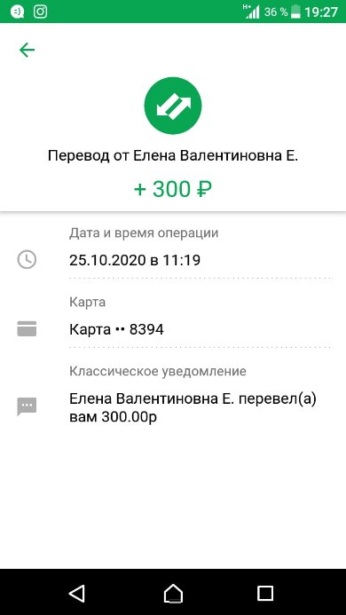
Task: Tap the Instagram icon in status bar
Action: [x=41, y=12]
